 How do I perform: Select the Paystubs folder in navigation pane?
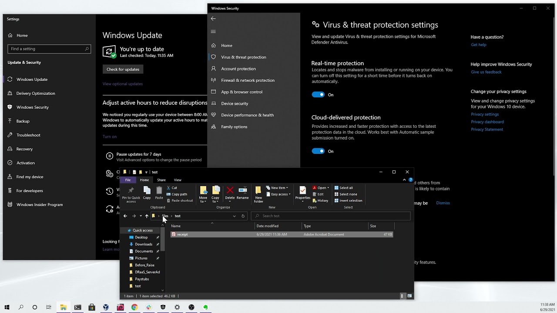(x=142, y=279)
